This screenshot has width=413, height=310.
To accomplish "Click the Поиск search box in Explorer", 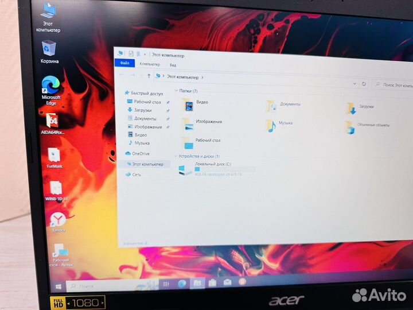I will 392,84.
